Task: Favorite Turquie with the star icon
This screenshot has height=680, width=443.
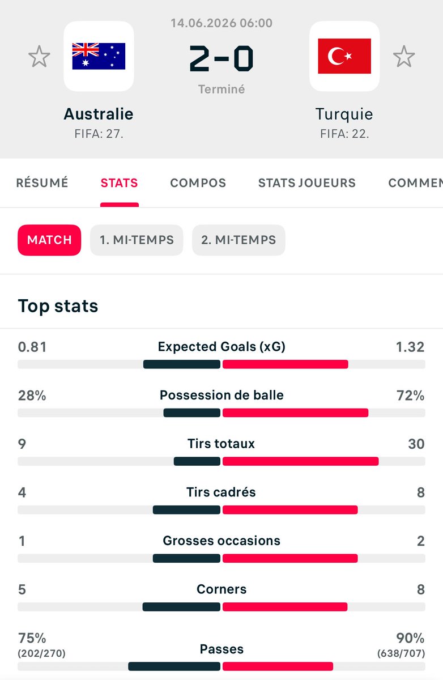Action: click(x=404, y=57)
